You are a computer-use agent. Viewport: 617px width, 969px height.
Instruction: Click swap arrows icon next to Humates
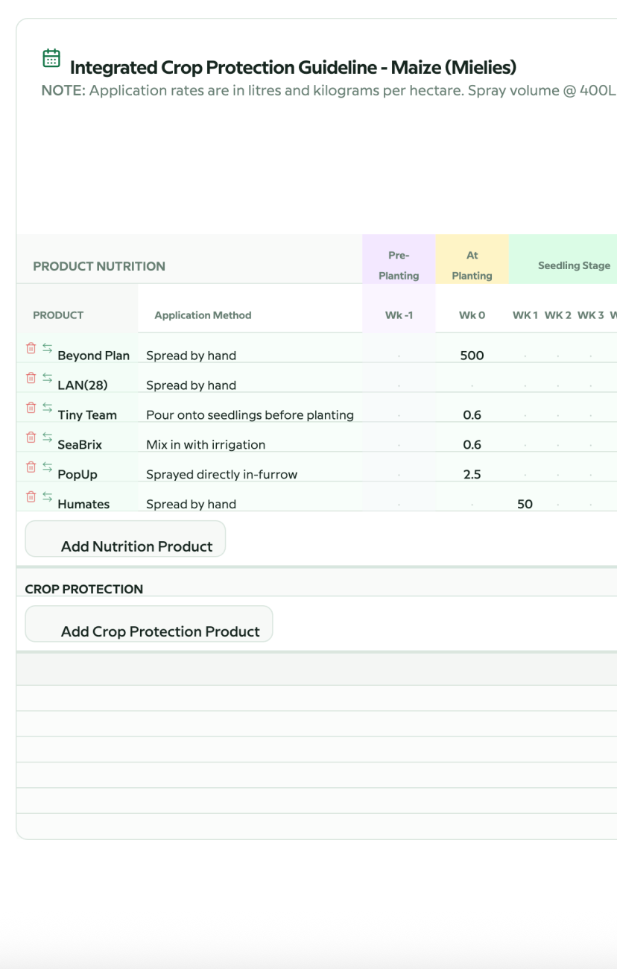point(47,497)
